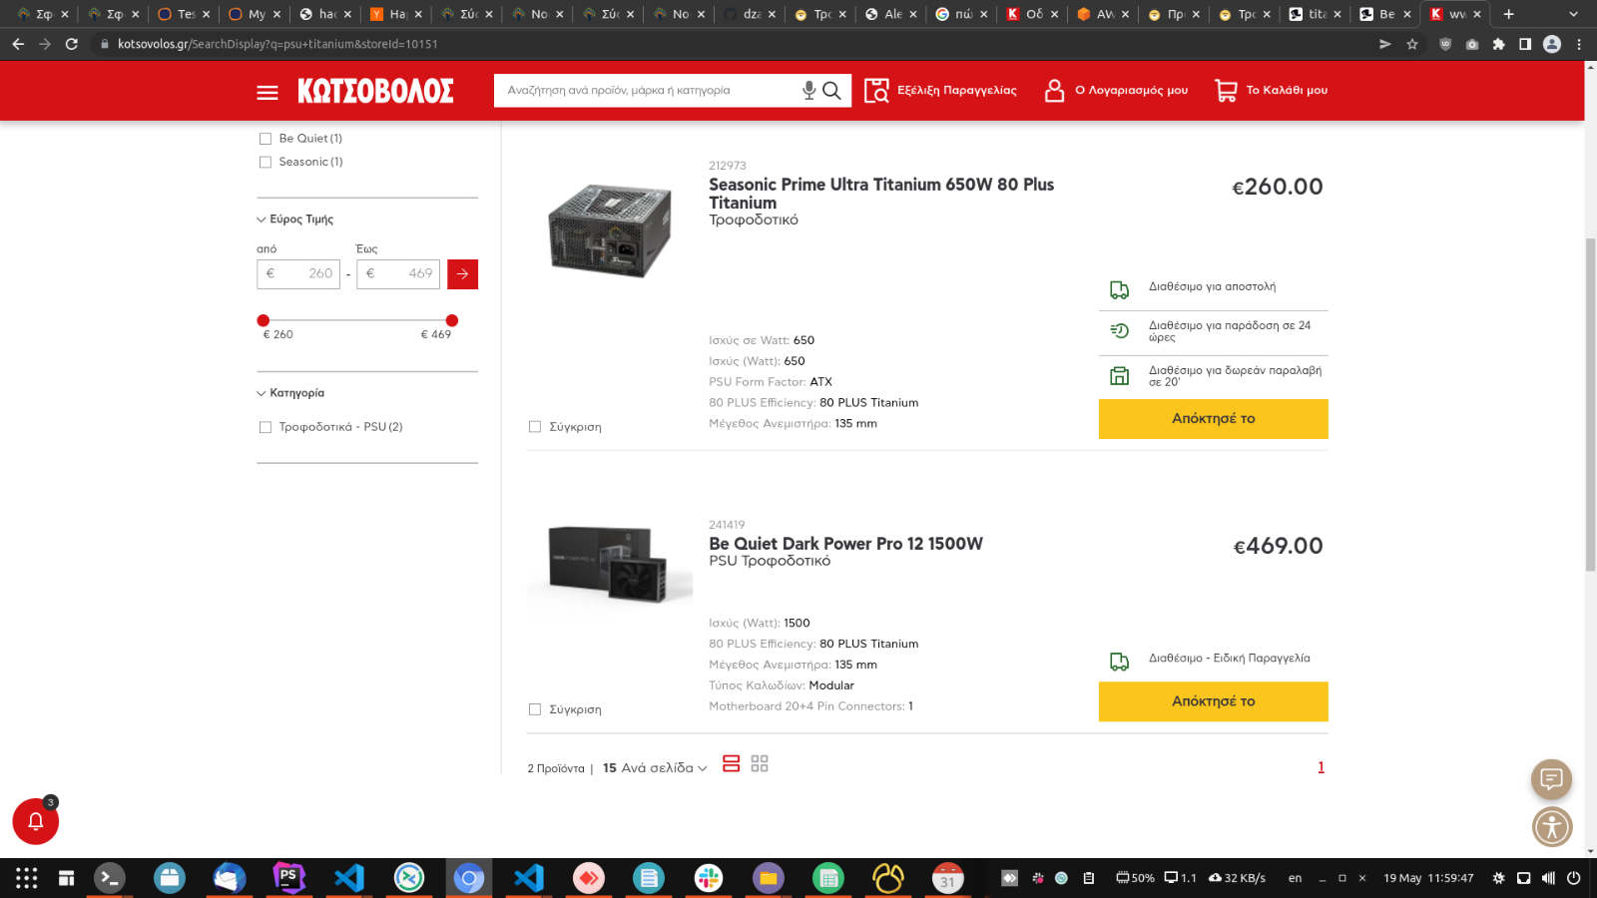The width and height of the screenshot is (1597, 898).
Task: Open the applications grid launcher in taskbar
Action: click(x=27, y=878)
